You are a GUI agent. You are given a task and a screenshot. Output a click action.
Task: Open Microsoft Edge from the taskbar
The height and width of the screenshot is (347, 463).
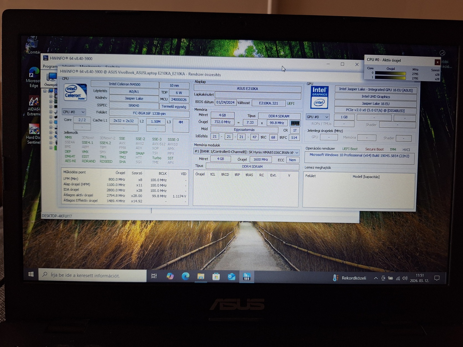pos(185,276)
